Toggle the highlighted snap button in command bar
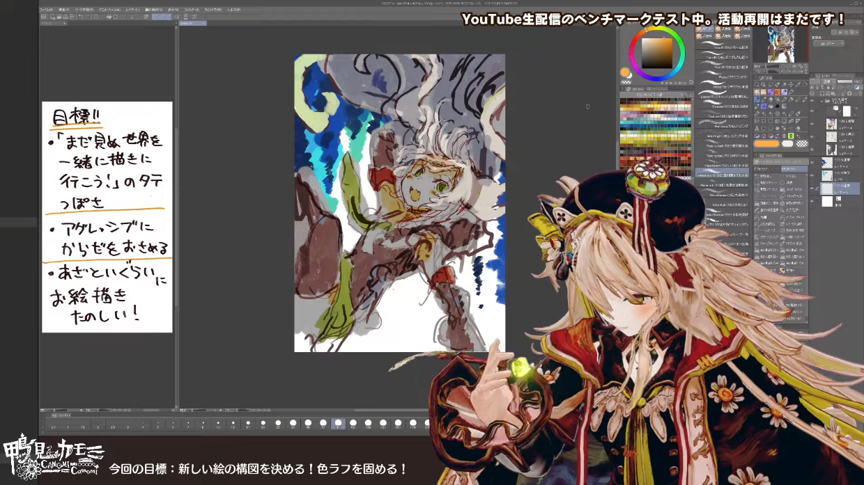Image resolution: width=864 pixels, height=485 pixels. pos(162,17)
